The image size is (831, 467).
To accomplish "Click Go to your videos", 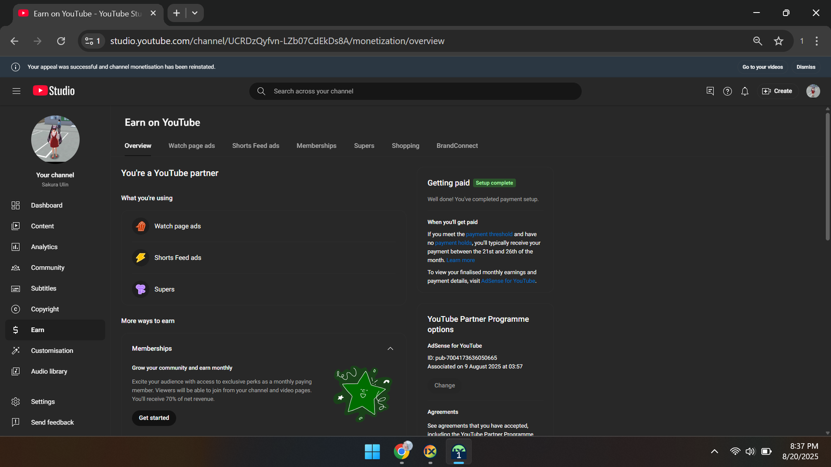I will point(762,67).
